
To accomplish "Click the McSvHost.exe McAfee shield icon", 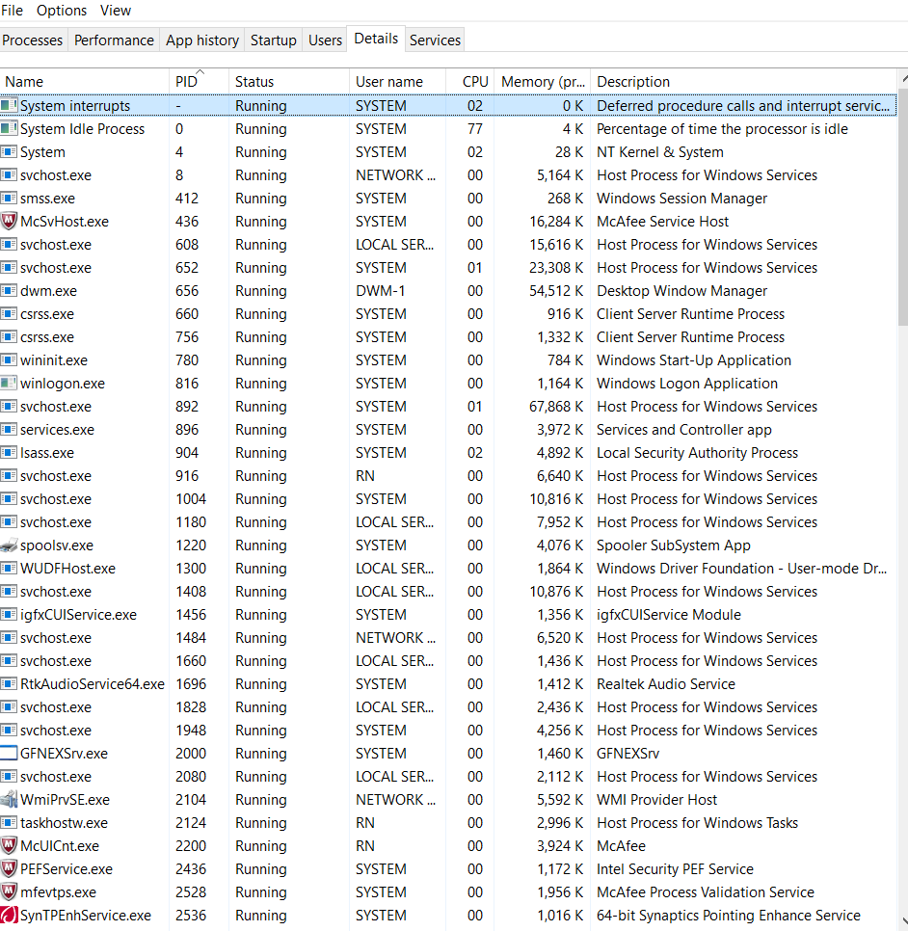I will coord(9,222).
